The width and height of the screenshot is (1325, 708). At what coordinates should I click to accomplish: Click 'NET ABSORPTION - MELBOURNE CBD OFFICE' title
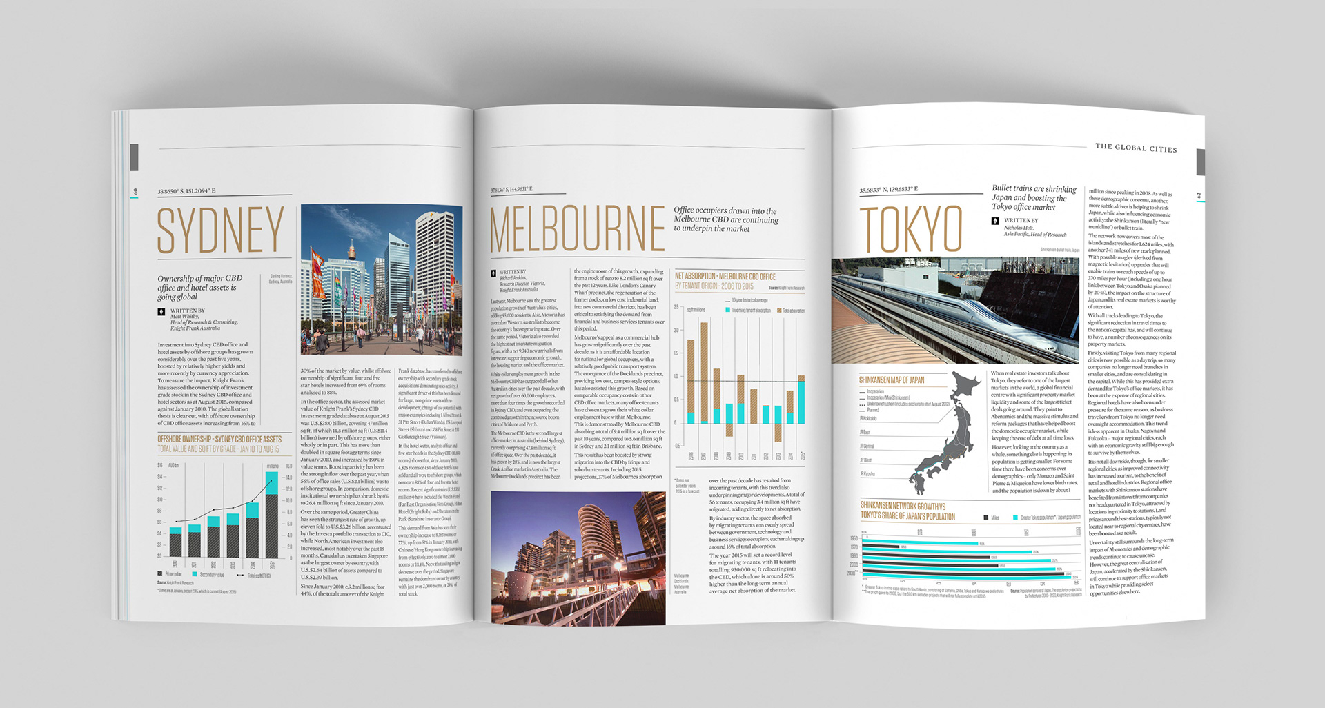point(725,276)
